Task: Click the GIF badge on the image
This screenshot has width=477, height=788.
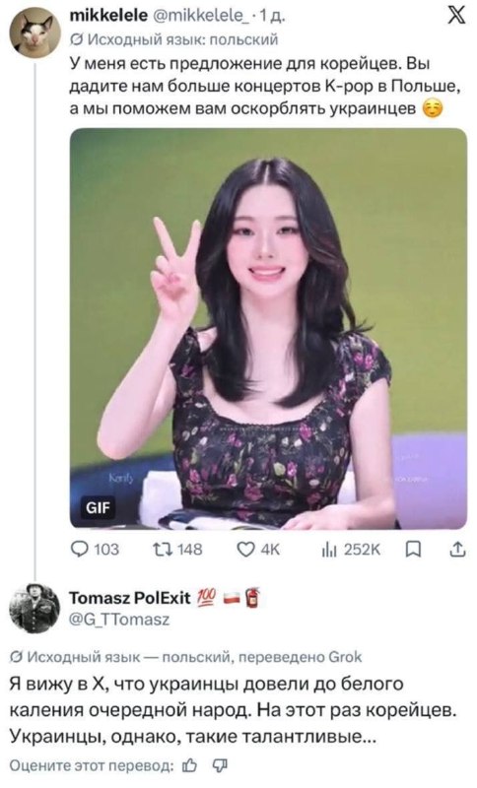Action: tap(99, 507)
